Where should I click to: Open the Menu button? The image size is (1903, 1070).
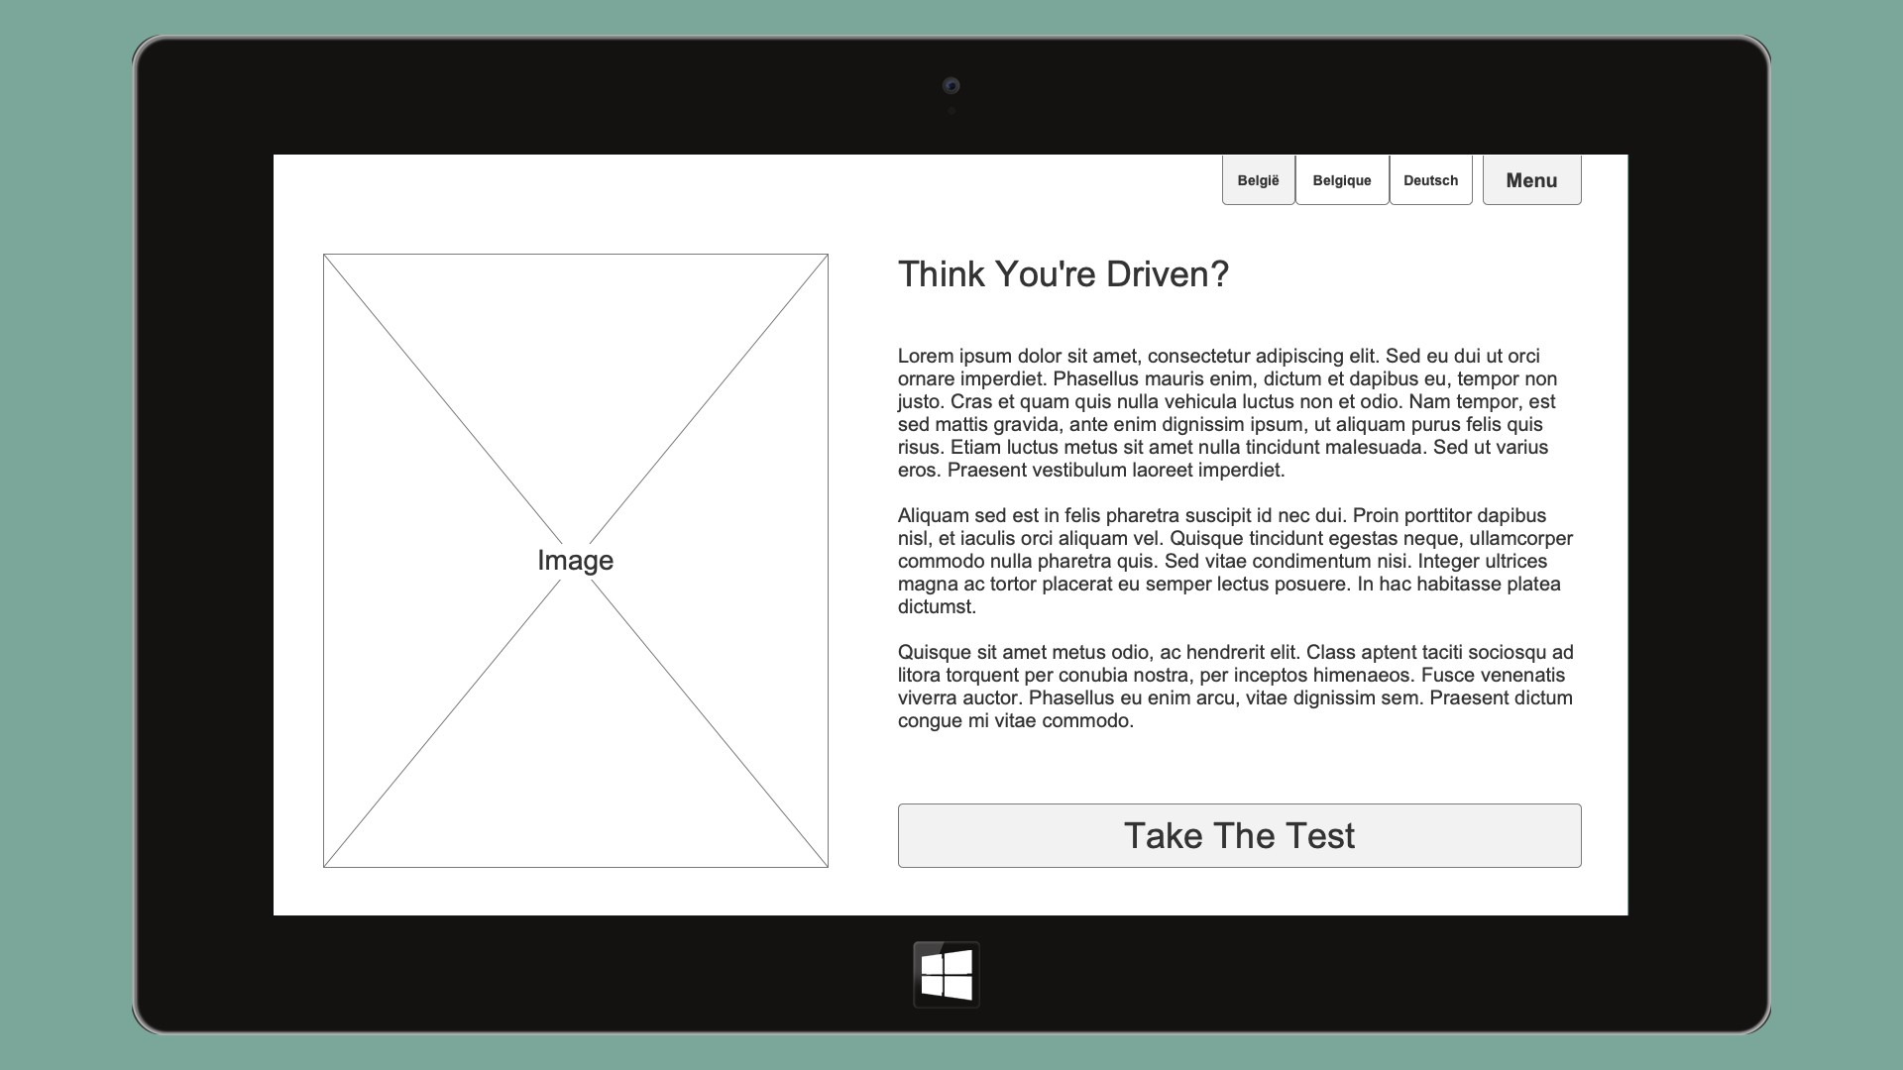(x=1531, y=180)
